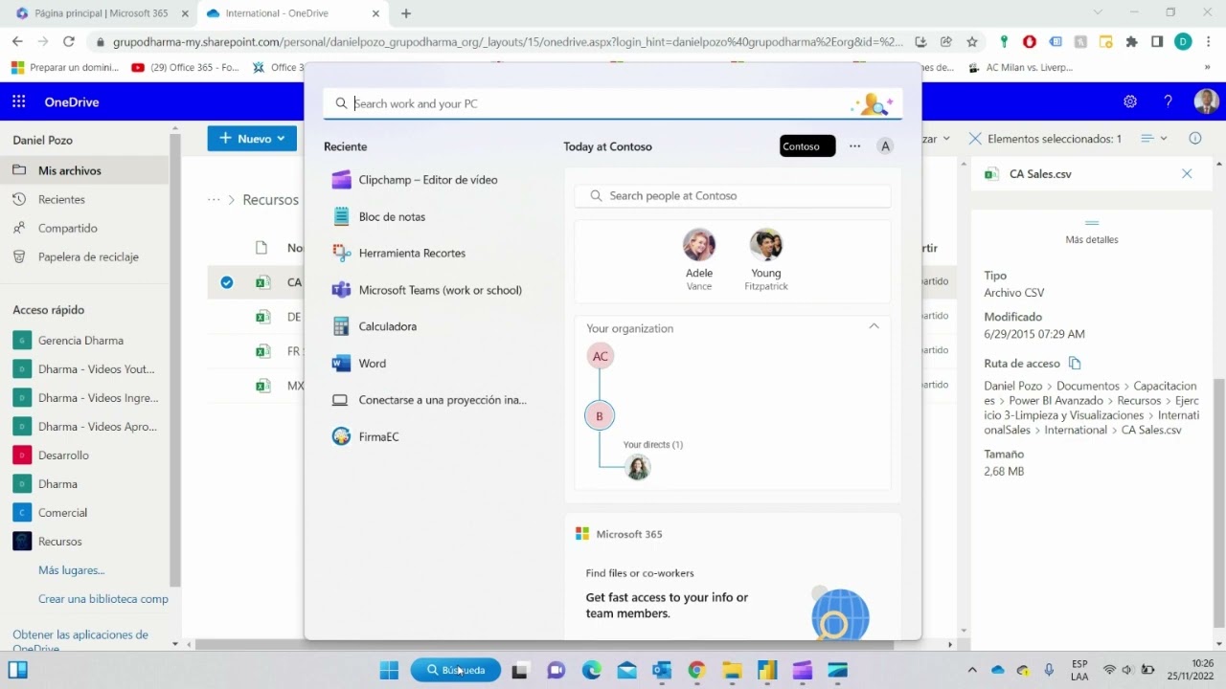Screen dimensions: 1226x689
Task: Open the Nuevo dropdown button
Action: [x=253, y=139]
